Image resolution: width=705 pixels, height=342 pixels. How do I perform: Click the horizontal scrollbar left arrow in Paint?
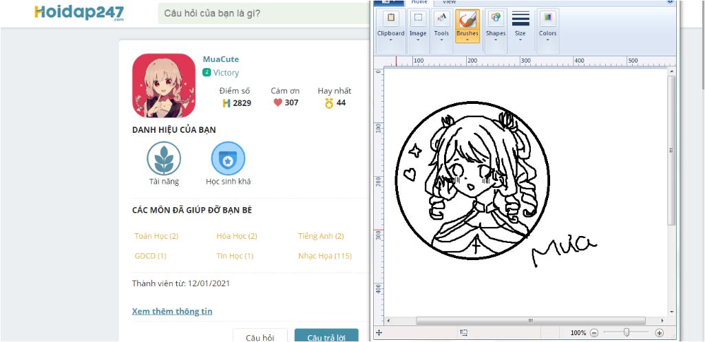point(388,321)
